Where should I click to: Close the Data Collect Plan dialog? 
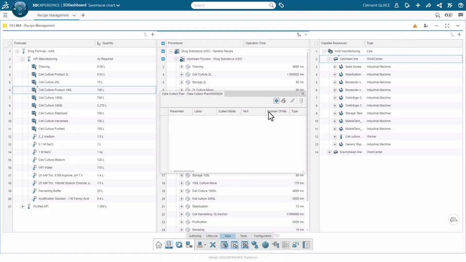(303, 94)
